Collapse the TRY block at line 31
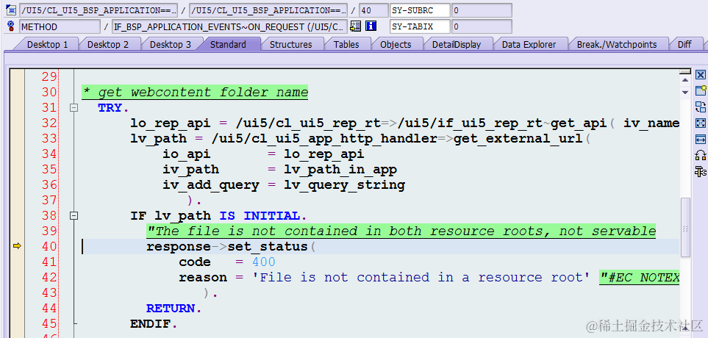The height and width of the screenshot is (338, 708). tap(74, 108)
